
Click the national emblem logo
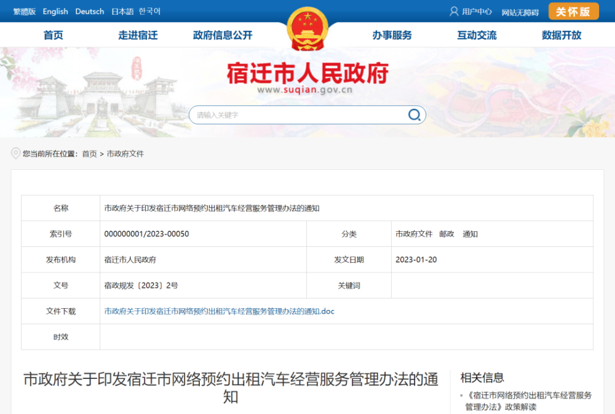click(307, 28)
